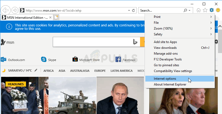This screenshot has height=114, width=222.
Task: Switch to MSN International Edition tab
Action: point(27,18)
